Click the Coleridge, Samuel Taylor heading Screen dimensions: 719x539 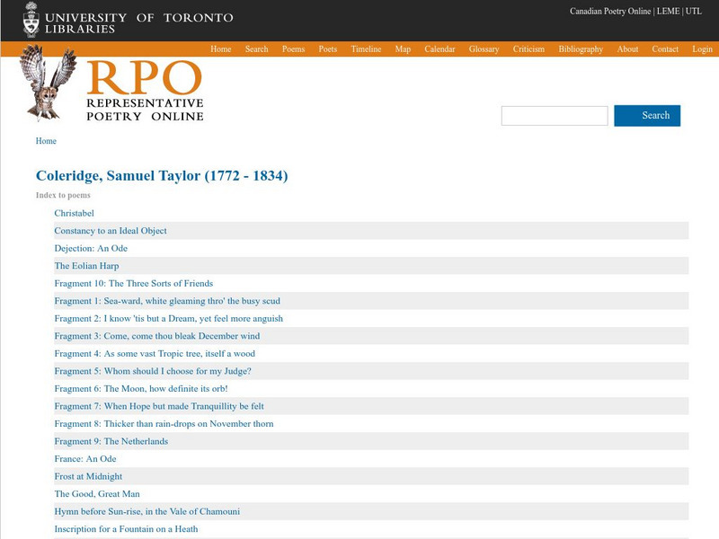pyautogui.click(x=162, y=175)
